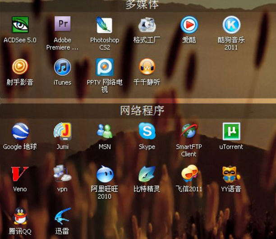The height and width of the screenshot is (239, 276).
Task: Click the "SmartFTP Client" label text
Action: pyautogui.click(x=189, y=150)
